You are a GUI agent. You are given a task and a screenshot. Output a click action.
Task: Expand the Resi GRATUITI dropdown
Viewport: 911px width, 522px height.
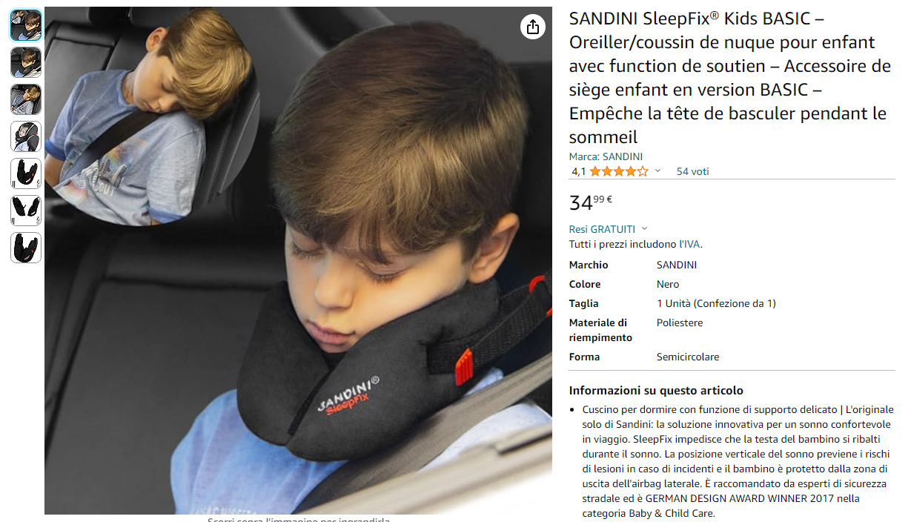pos(608,229)
